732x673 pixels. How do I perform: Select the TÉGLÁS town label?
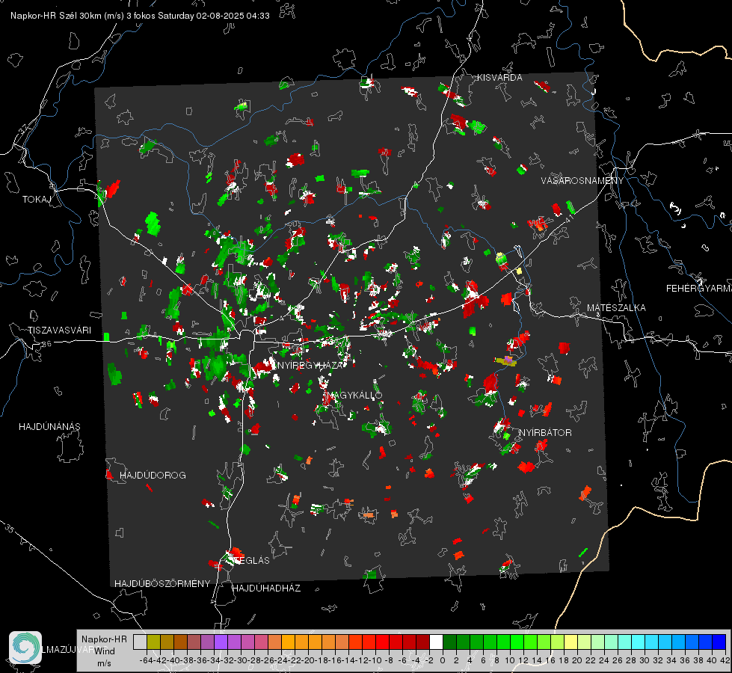(252, 560)
